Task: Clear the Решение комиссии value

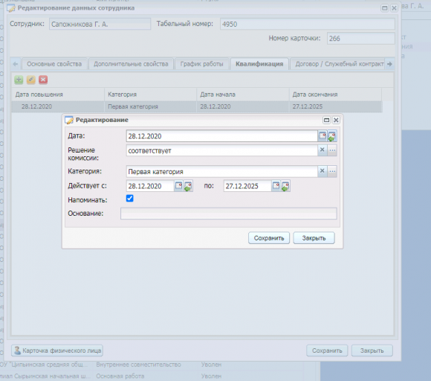Action: pyautogui.click(x=323, y=150)
